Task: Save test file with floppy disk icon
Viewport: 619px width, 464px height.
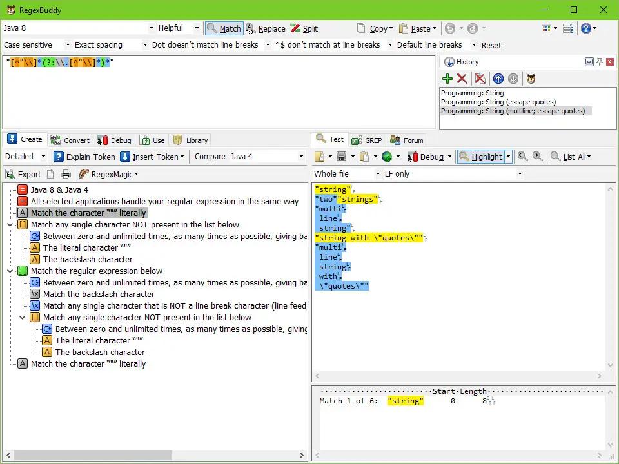Action: click(342, 157)
